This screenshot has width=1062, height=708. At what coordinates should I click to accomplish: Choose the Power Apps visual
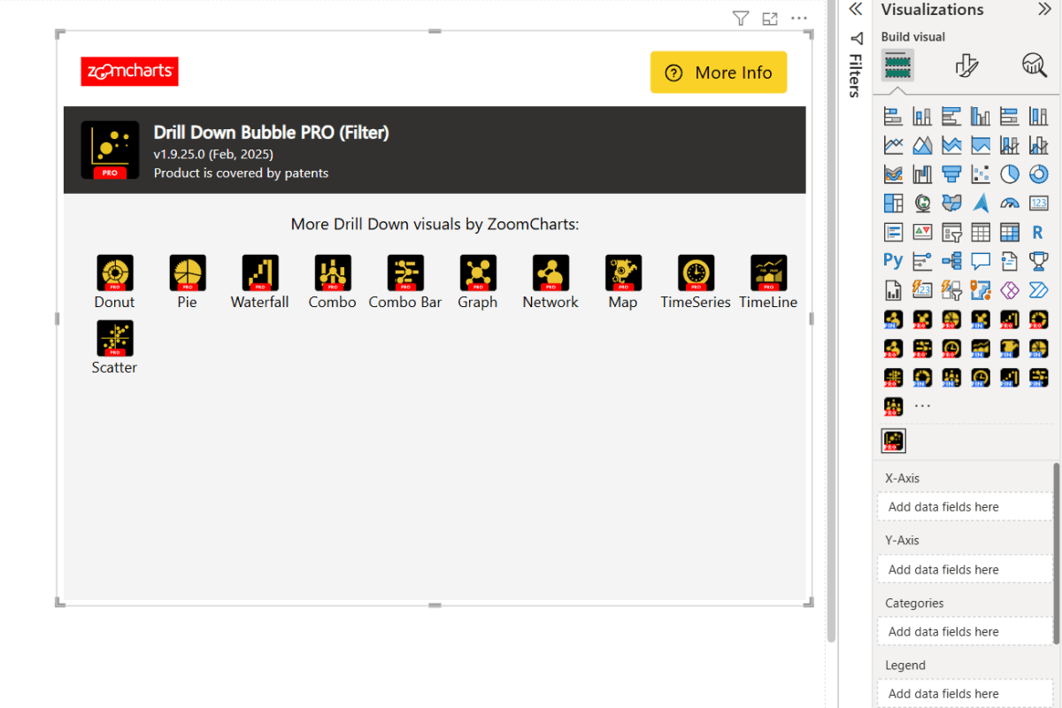coord(1010,290)
